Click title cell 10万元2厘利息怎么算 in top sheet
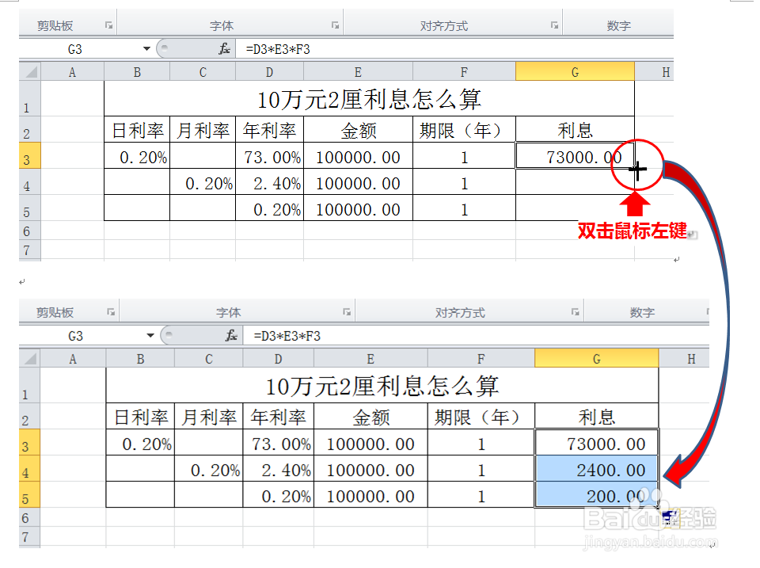Viewport: 760px width, 568px height. [x=370, y=98]
